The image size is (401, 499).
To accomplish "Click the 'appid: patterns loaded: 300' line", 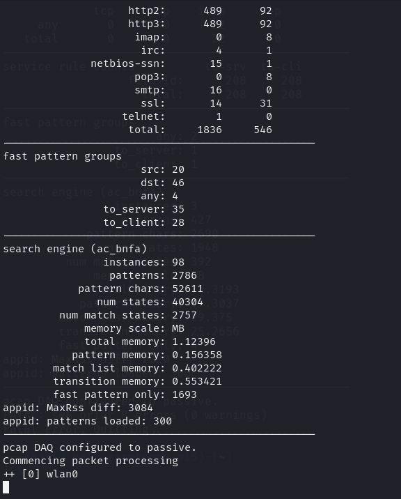I will [88, 422].
